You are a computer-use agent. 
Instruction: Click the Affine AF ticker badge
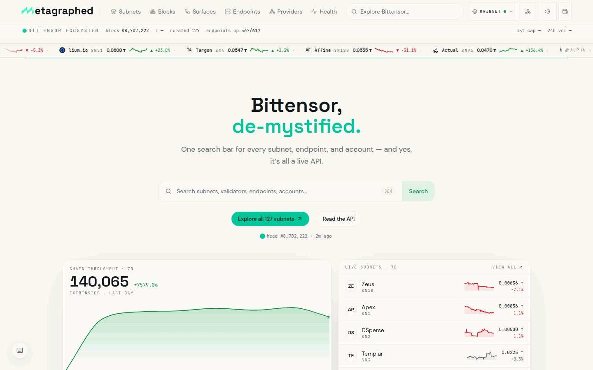tap(308, 50)
